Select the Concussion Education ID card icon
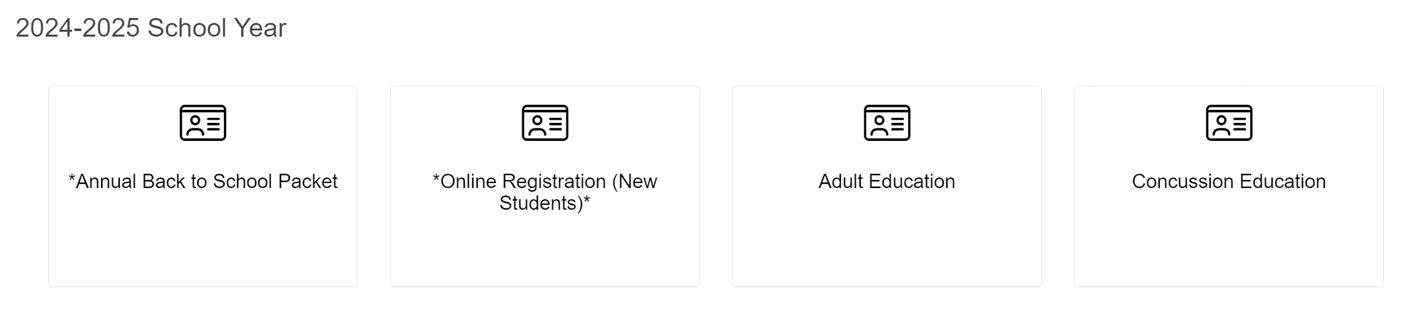The image size is (1408, 319). point(1229,123)
